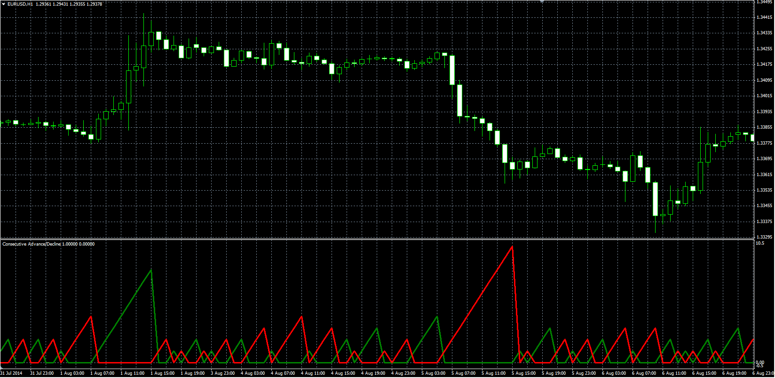The width and height of the screenshot is (775, 378).
Task: Click the 6 Aug 11:00 time label
Action: pos(674,373)
